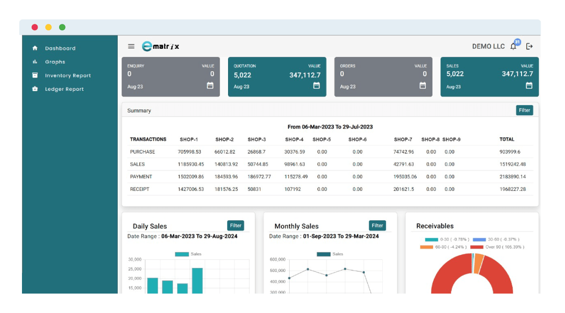Open calendar icon on Quotation card
The image size is (565, 313).
(316, 85)
